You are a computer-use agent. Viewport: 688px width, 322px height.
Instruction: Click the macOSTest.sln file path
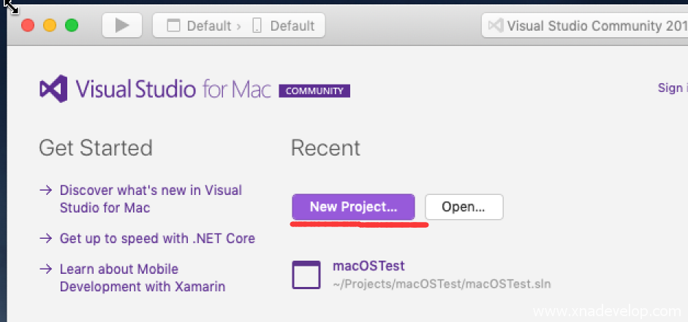tap(442, 283)
